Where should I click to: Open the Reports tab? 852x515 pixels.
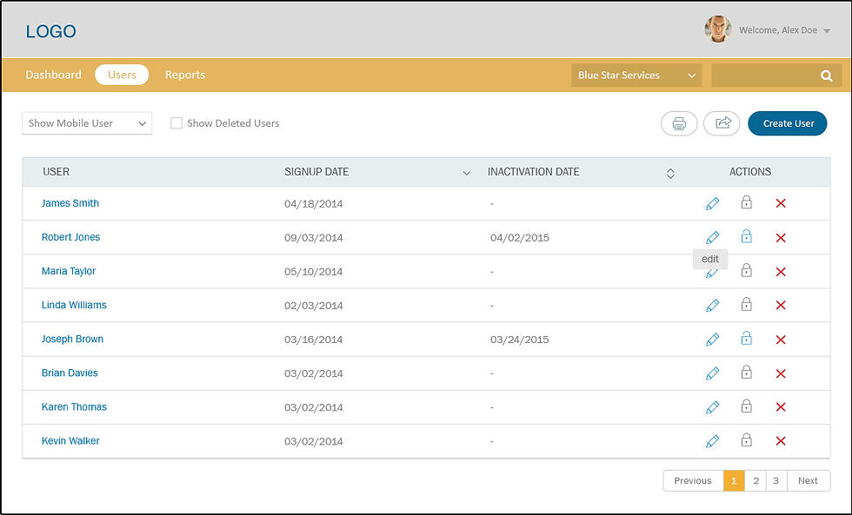[184, 75]
